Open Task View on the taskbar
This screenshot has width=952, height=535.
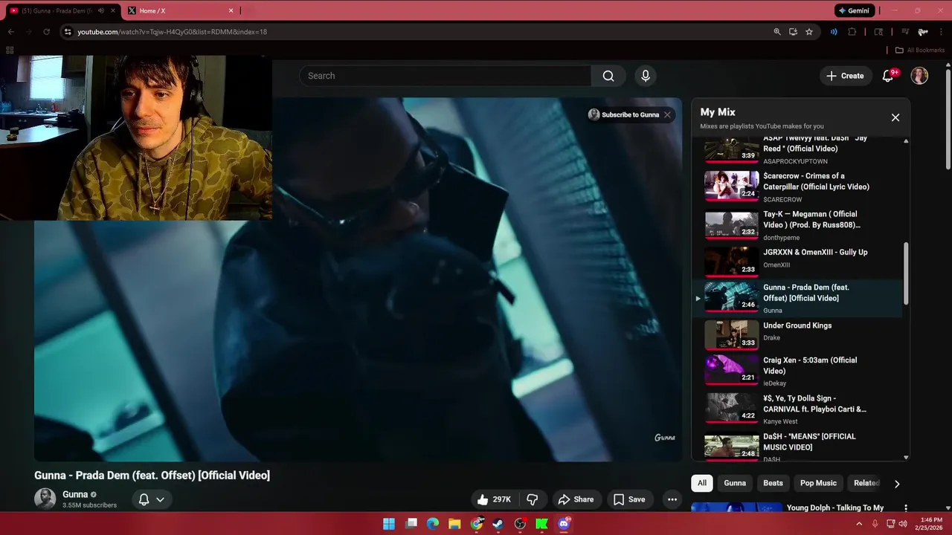(x=411, y=524)
